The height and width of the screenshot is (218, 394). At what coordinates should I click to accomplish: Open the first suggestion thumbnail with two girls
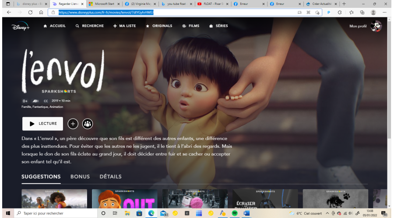(54, 199)
